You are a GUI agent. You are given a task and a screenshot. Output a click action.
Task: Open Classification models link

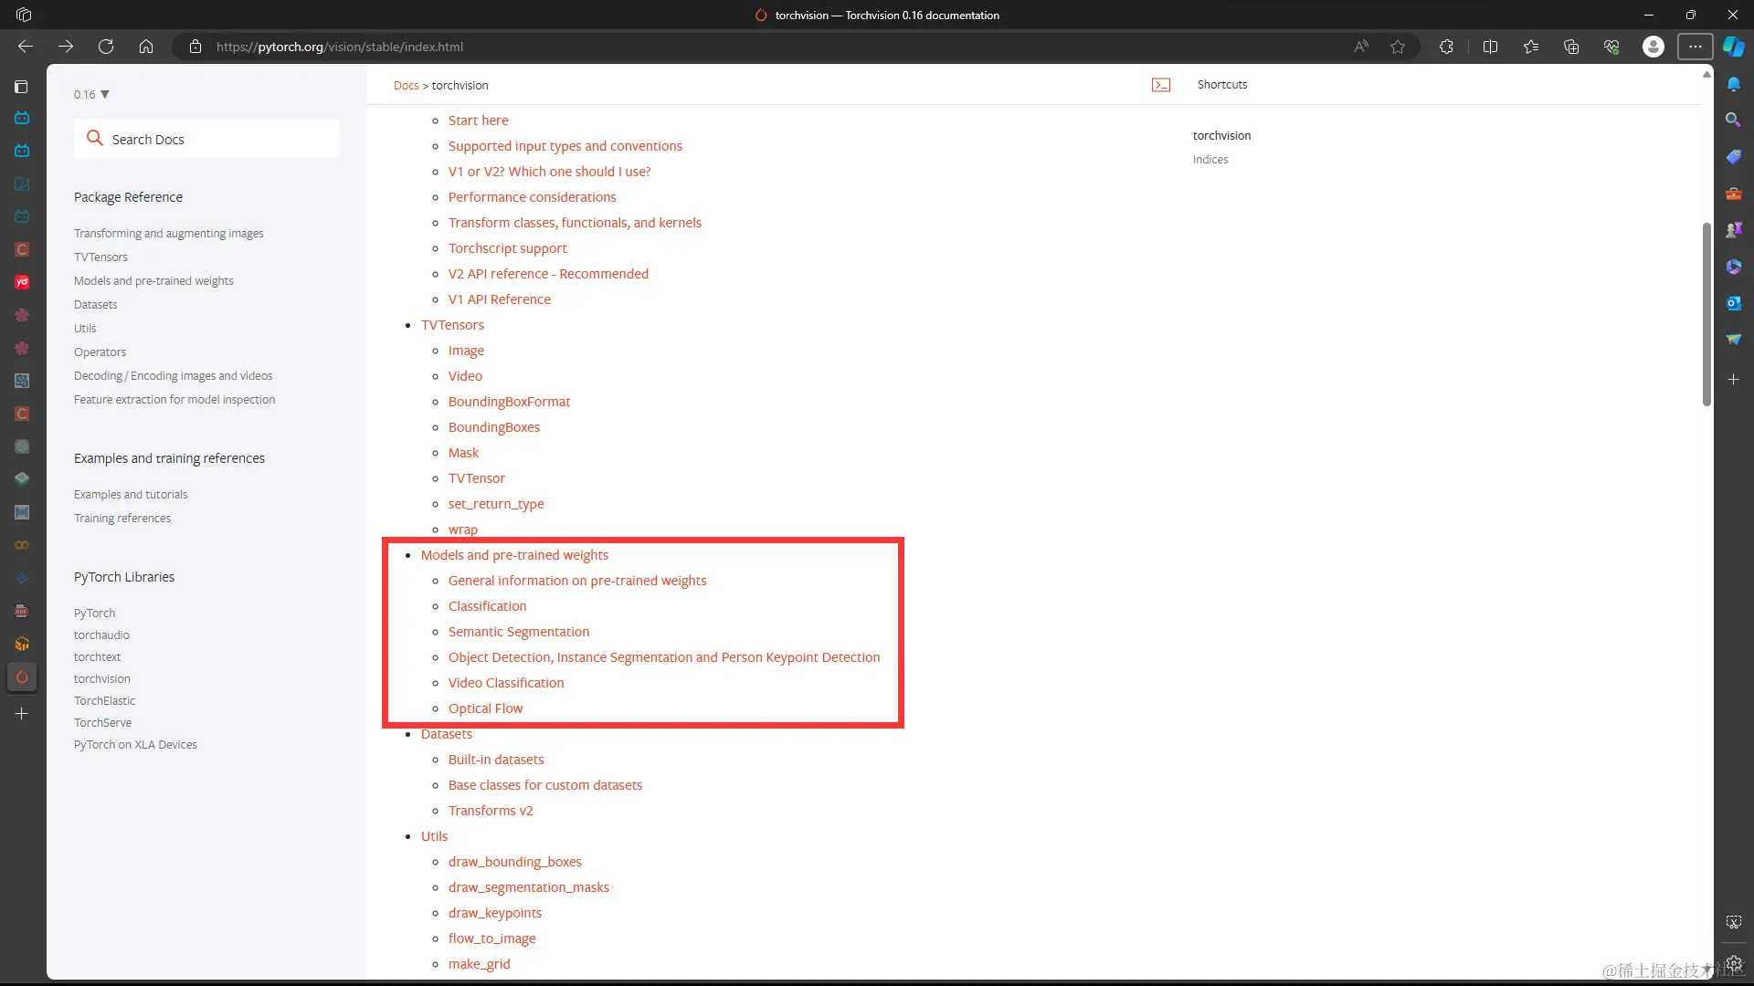coord(487,606)
